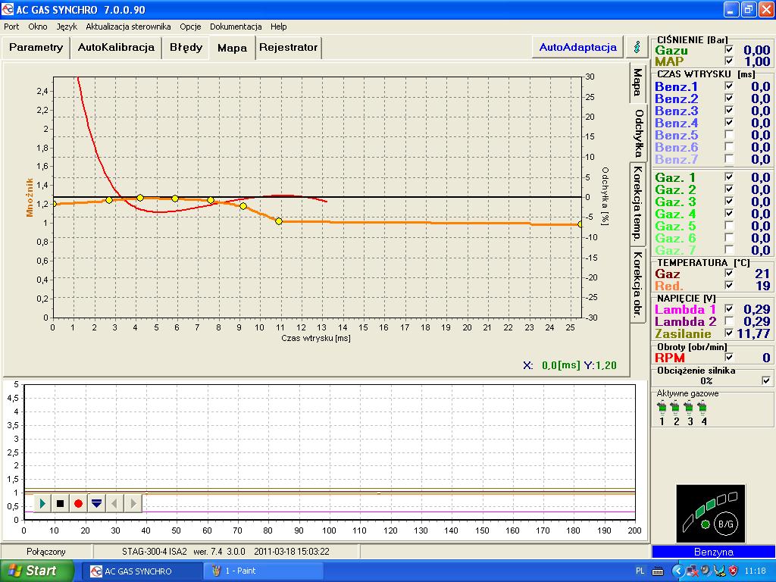Click the keyboard icon in system tray

pos(658,571)
